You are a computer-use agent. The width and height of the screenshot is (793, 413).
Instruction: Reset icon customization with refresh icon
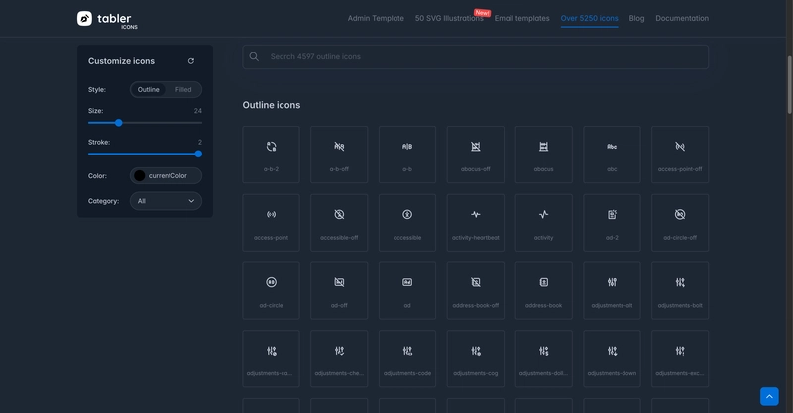tap(191, 61)
